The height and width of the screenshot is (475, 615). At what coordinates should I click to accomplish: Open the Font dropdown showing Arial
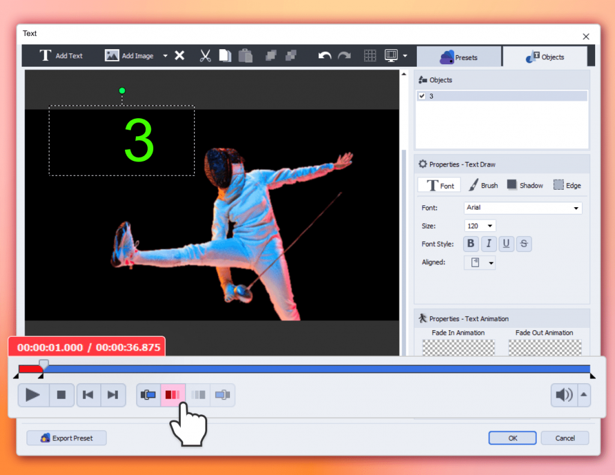pos(523,208)
